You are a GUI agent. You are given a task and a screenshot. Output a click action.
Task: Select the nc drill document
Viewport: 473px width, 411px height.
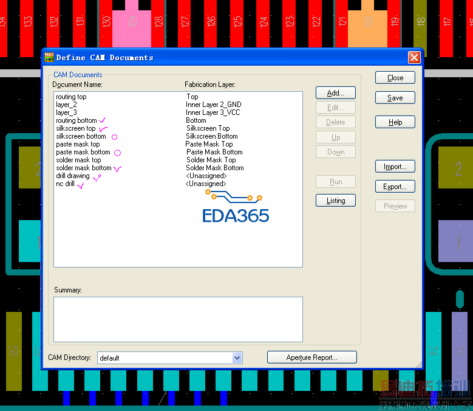pos(65,184)
